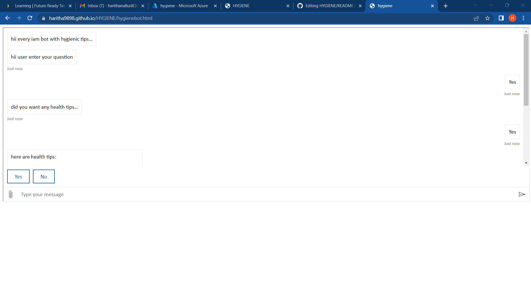This screenshot has height=281, width=531.
Task: Attach a file with the paperclip icon
Action: pyautogui.click(x=11, y=194)
